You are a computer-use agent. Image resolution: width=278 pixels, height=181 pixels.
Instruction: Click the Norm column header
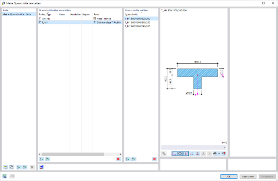tap(64, 15)
